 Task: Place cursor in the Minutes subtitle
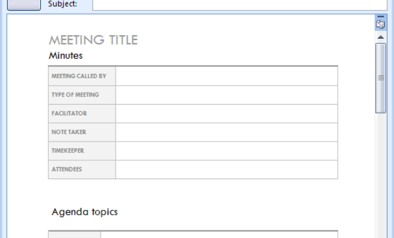click(x=66, y=56)
